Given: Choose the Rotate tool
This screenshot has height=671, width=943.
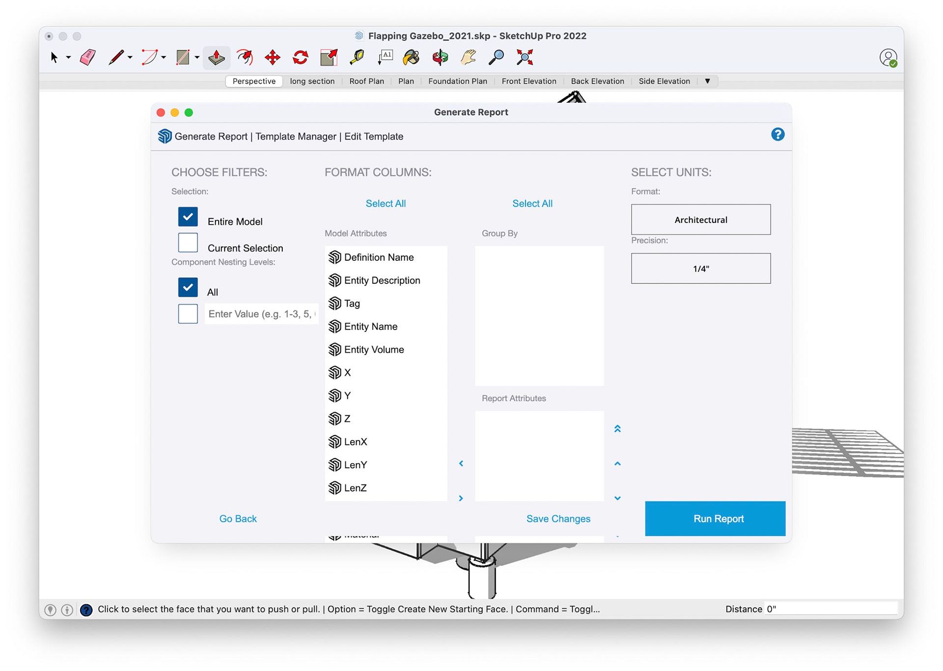Looking at the screenshot, I should point(300,57).
